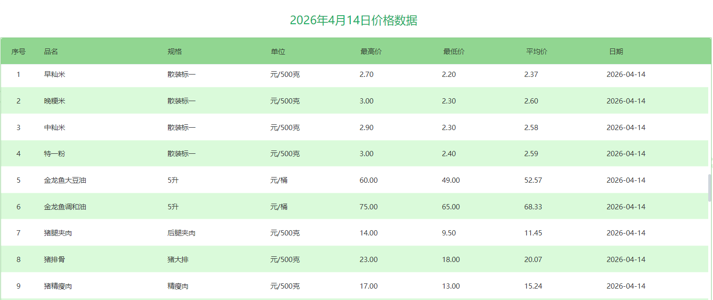
Task: Click the date cell in the 特一粉 row
Action: coord(626,154)
